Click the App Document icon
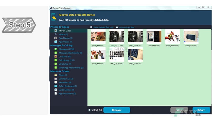 tap(56, 93)
